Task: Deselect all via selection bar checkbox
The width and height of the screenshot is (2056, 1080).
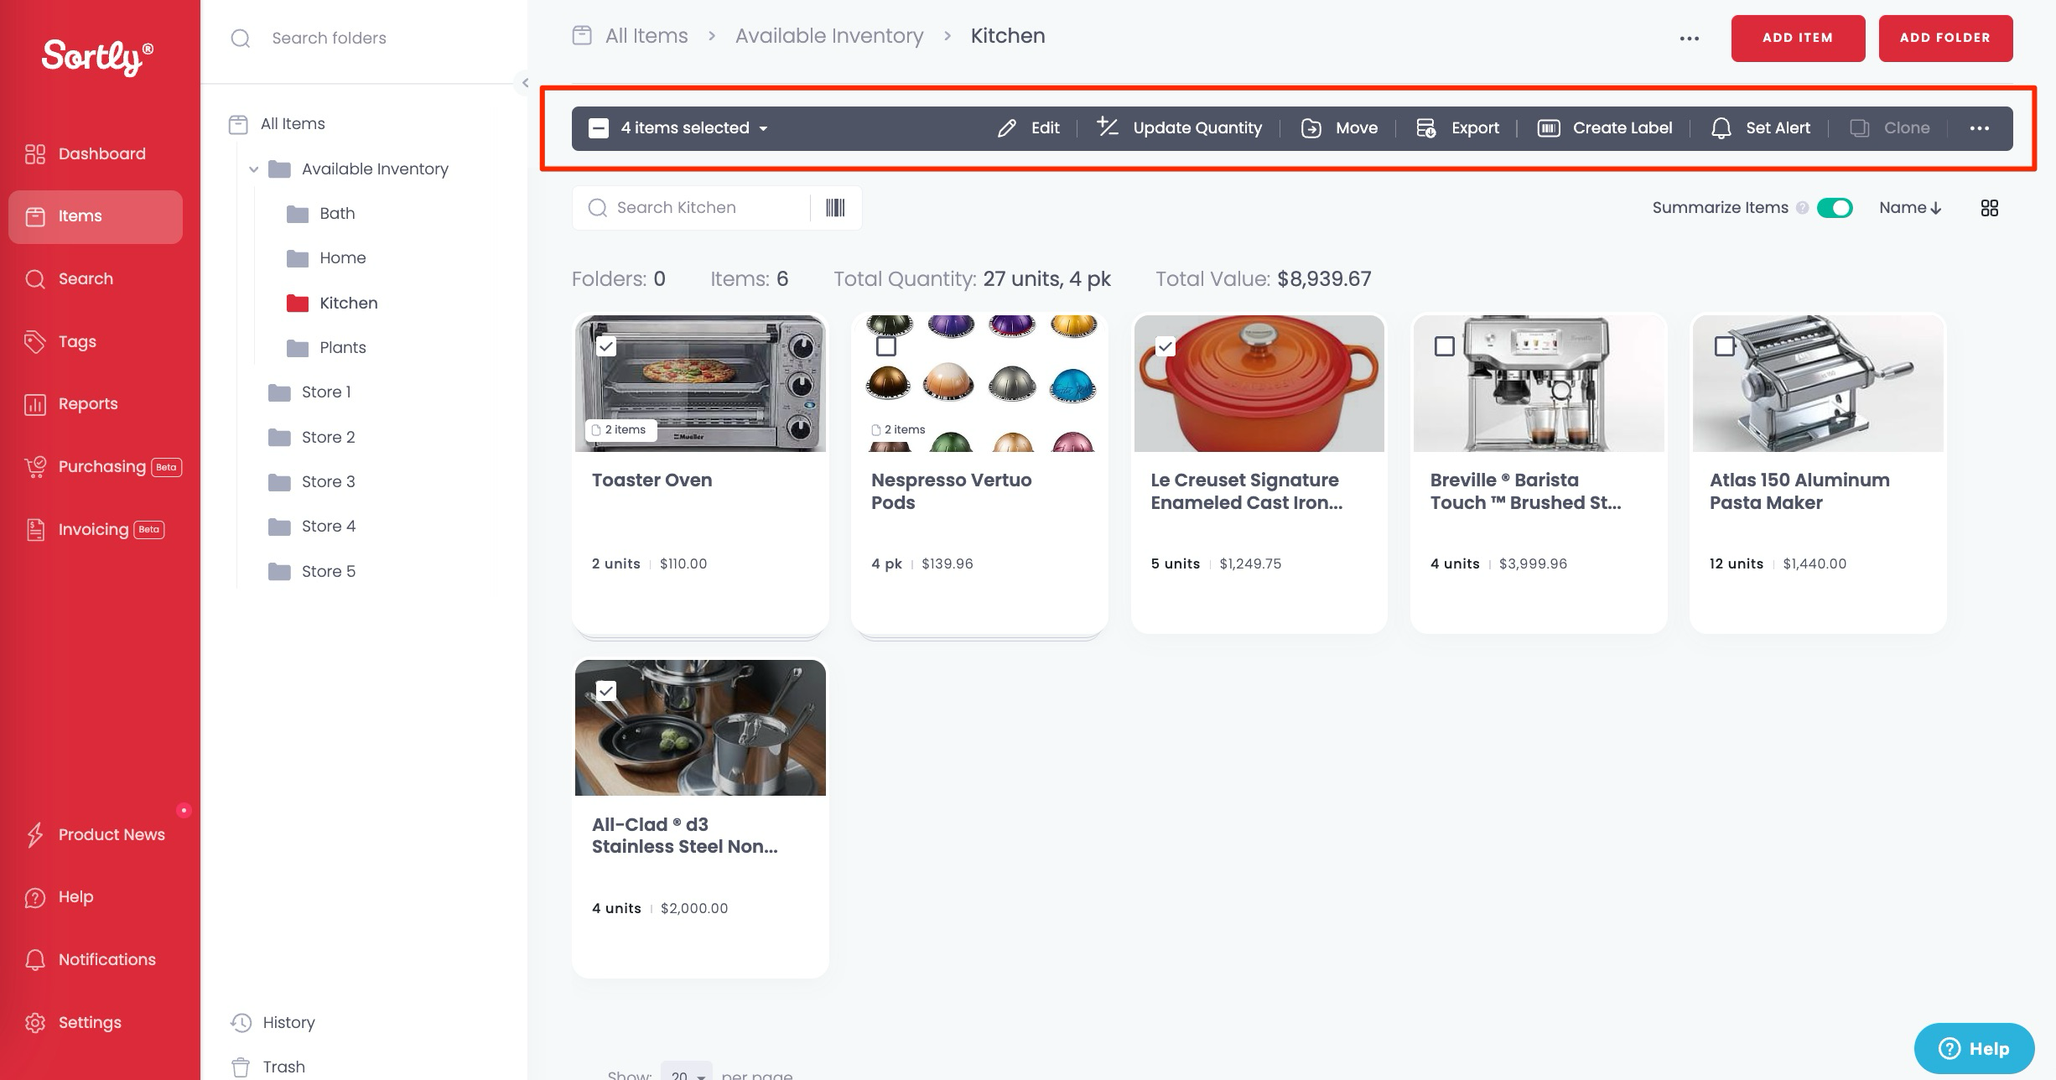Action: [599, 128]
